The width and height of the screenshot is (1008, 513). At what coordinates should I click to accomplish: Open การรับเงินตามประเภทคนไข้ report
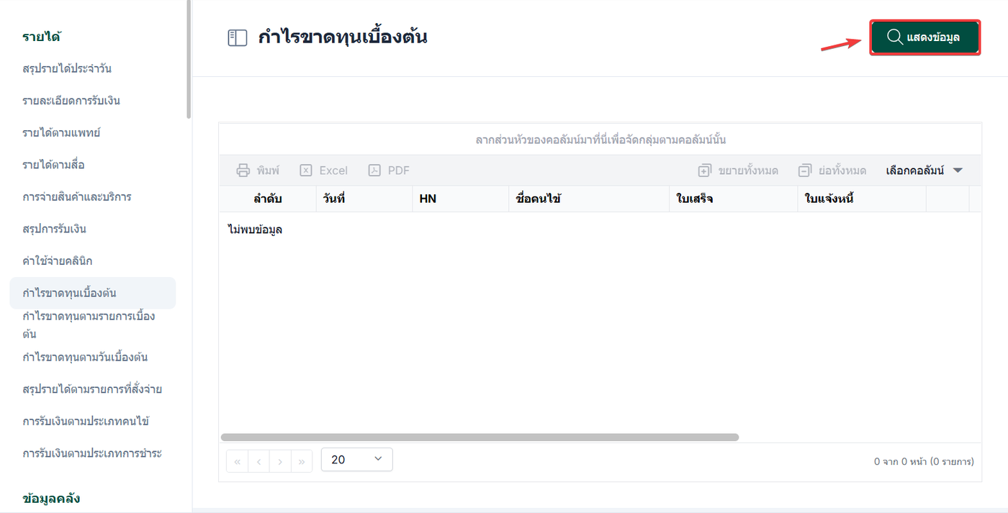tap(86, 421)
